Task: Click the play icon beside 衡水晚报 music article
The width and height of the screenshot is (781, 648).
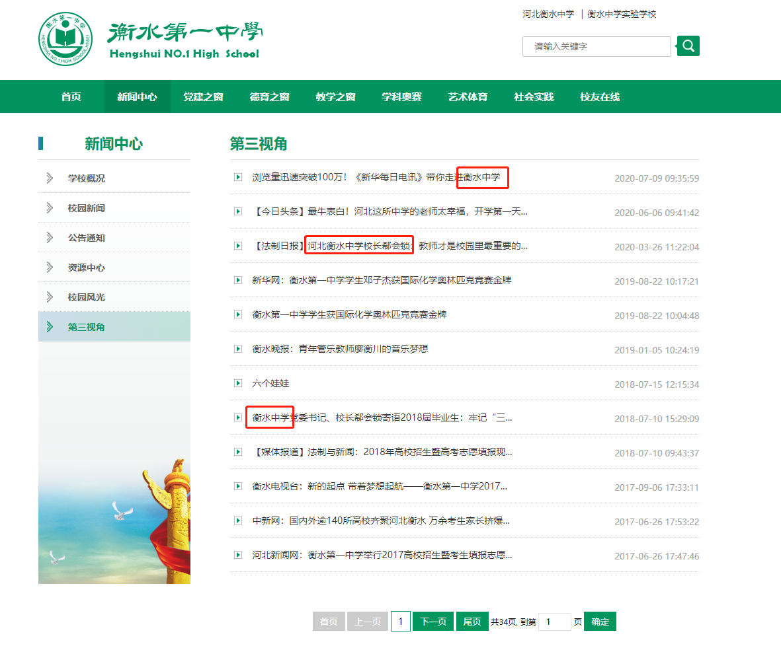Action: [x=238, y=348]
